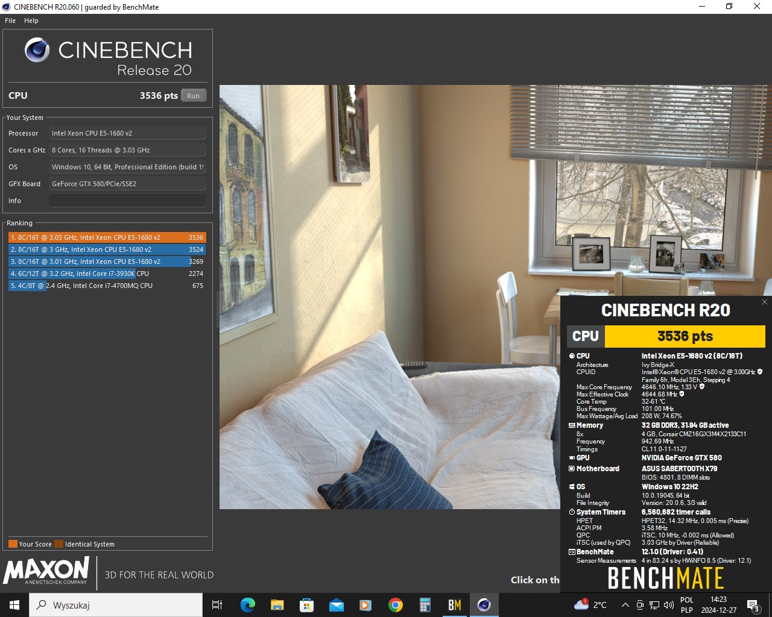Select ranking row 3 scoring 3269
The width and height of the screenshot is (772, 617).
107,262
